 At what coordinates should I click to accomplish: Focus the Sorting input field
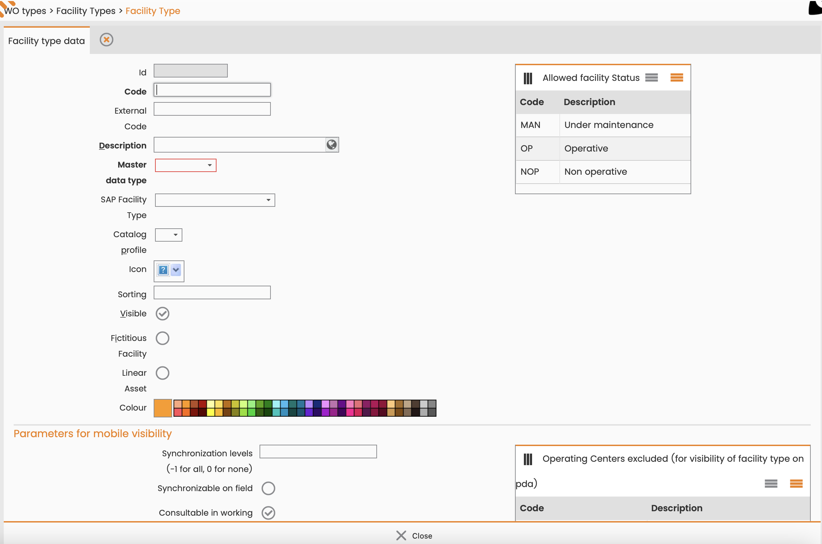click(212, 293)
